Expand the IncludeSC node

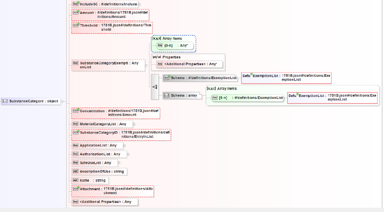[x=139, y=4]
